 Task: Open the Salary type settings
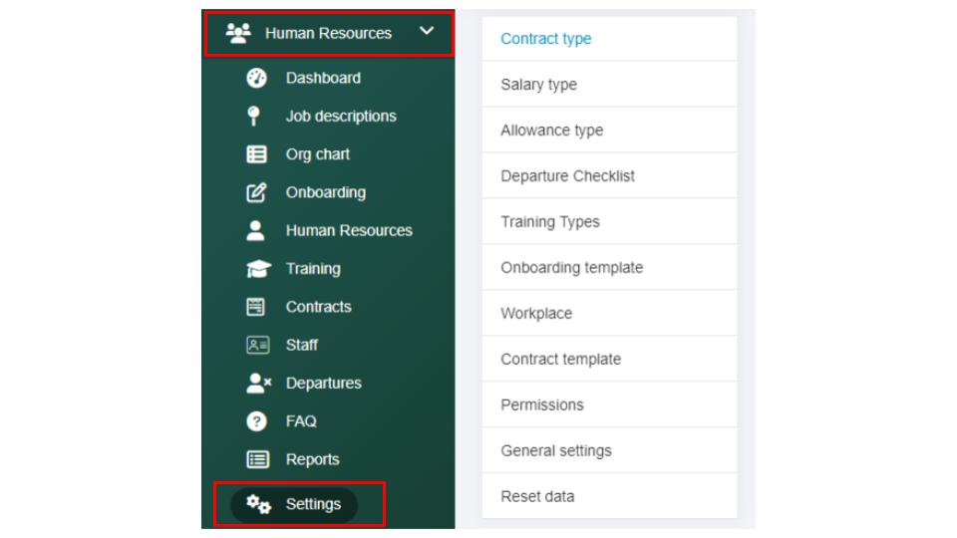[x=538, y=85]
